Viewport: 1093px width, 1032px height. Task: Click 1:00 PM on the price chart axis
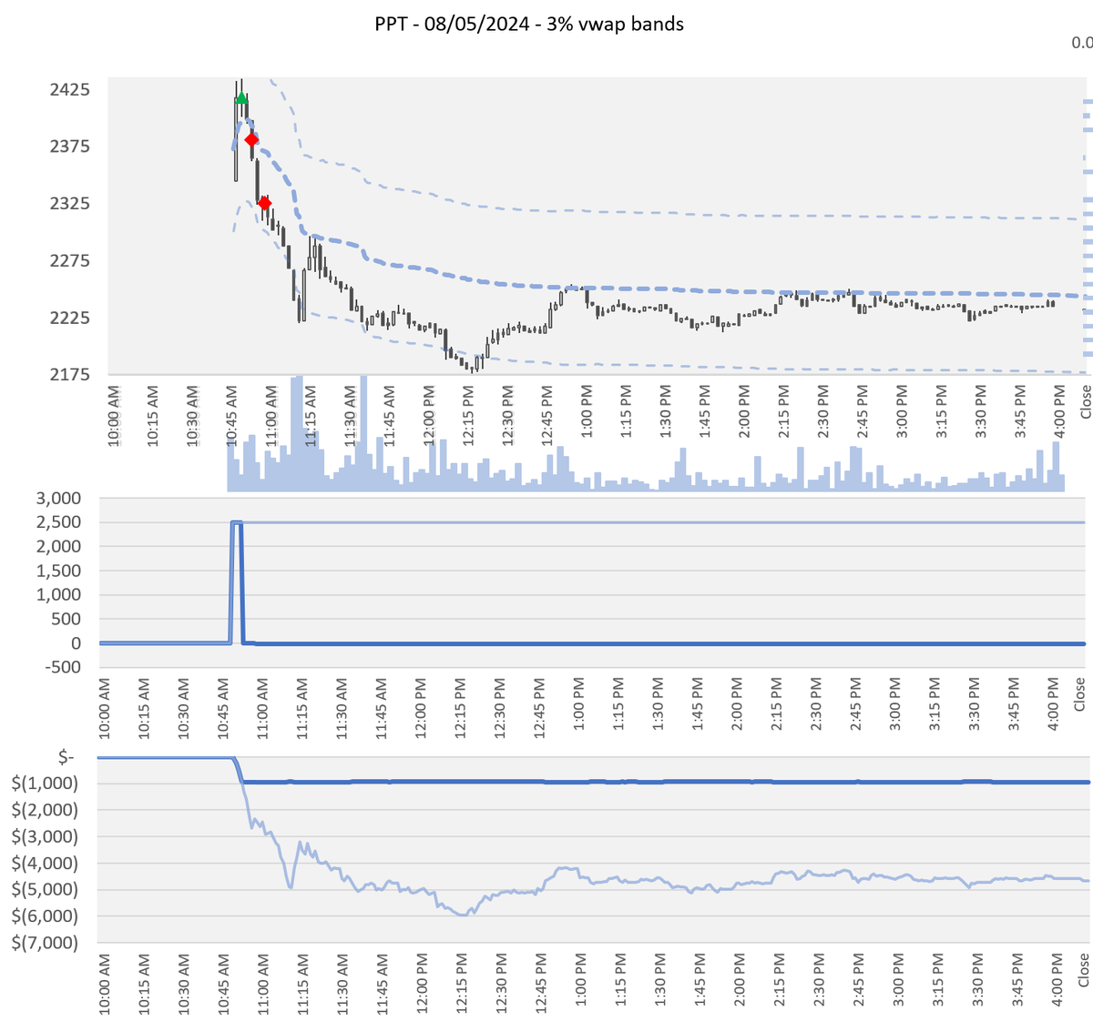point(587,412)
